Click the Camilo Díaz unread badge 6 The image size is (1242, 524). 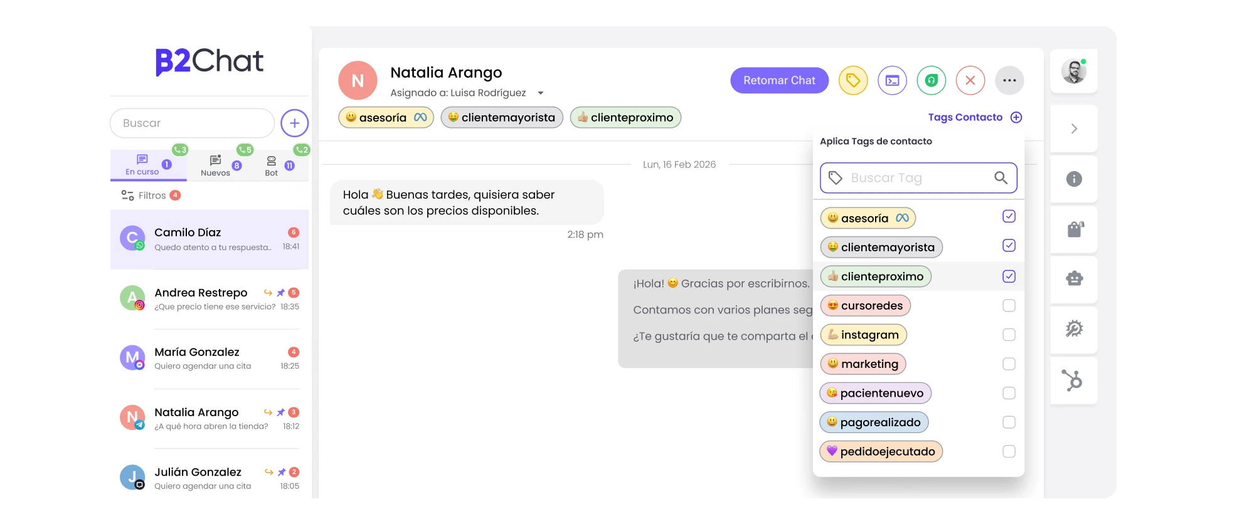(294, 233)
